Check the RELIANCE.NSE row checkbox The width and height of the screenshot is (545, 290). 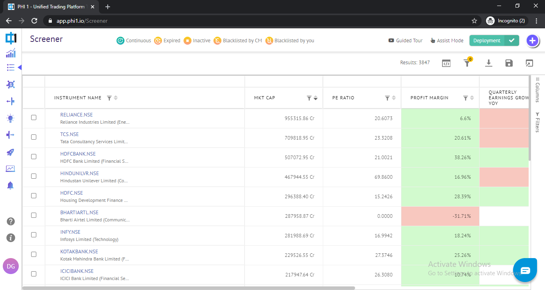tap(34, 118)
